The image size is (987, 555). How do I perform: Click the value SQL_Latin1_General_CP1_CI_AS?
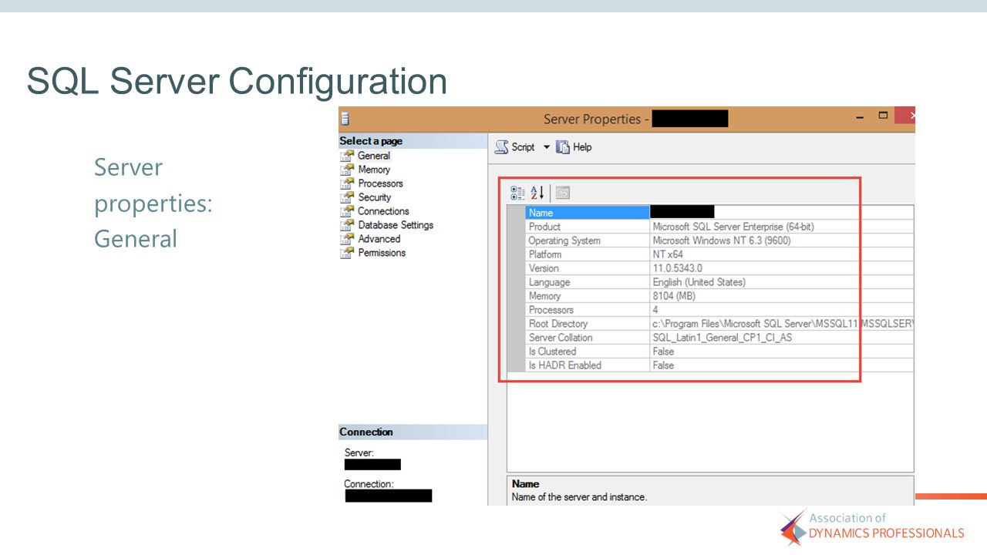[x=723, y=338]
